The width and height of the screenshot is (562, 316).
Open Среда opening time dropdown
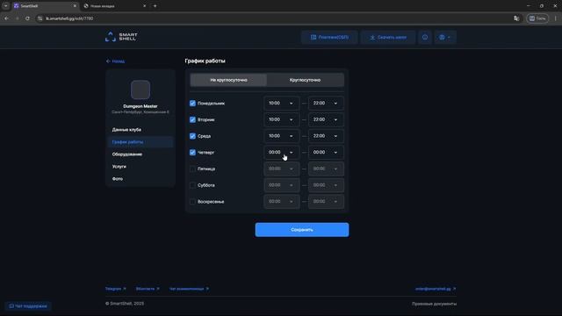click(x=281, y=136)
